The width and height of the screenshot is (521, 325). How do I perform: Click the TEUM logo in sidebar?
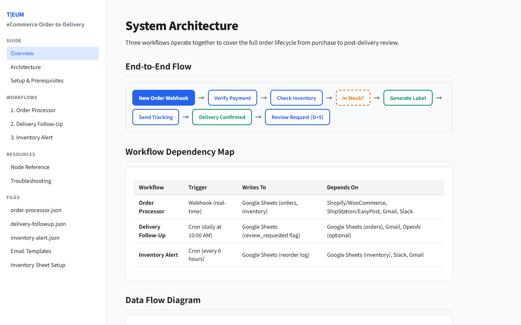tap(15, 15)
